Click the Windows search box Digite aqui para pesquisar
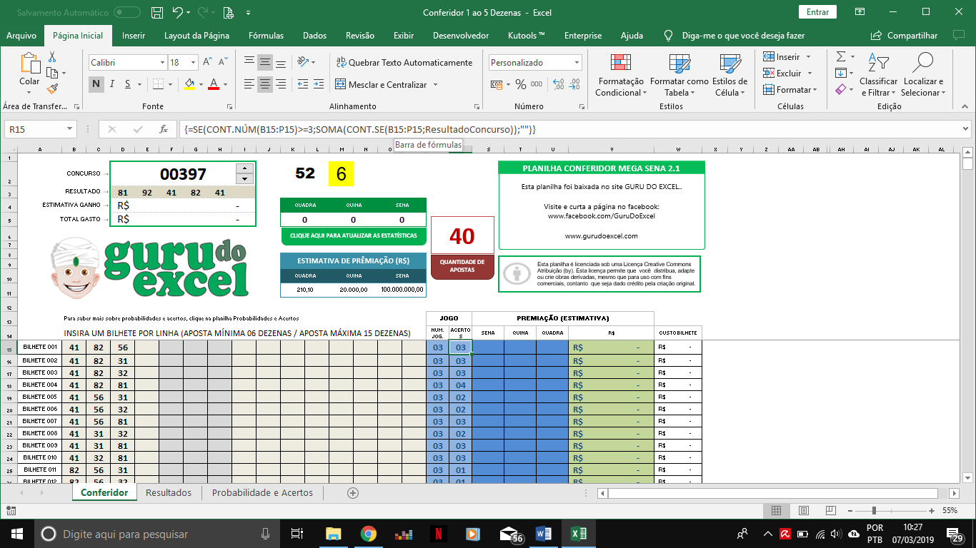 tap(156, 534)
